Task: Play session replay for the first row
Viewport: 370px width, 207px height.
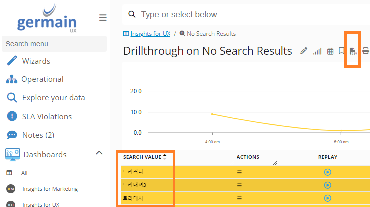Action: [x=327, y=172]
